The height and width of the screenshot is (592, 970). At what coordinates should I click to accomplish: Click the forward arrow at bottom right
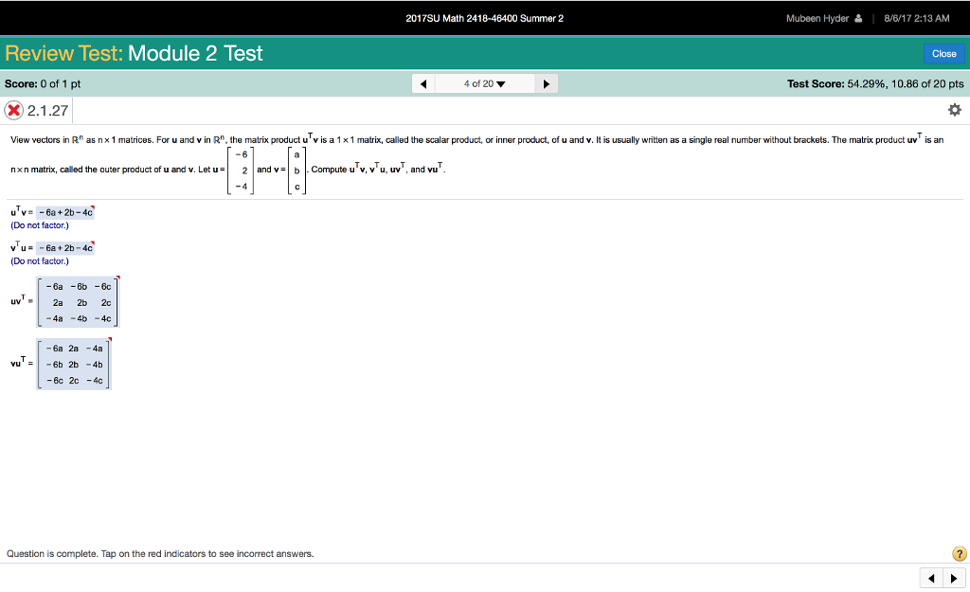pos(955,577)
